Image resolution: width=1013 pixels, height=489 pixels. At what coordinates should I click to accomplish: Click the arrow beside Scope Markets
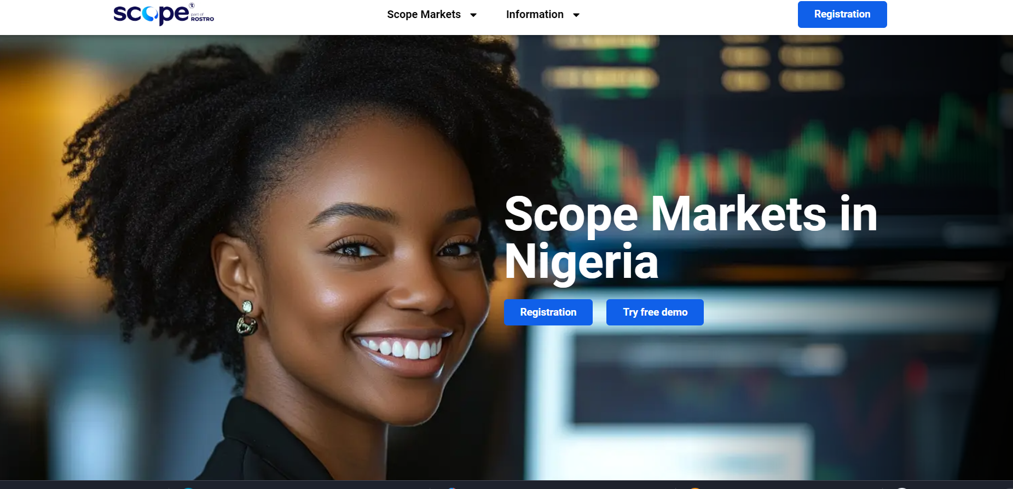coord(473,15)
